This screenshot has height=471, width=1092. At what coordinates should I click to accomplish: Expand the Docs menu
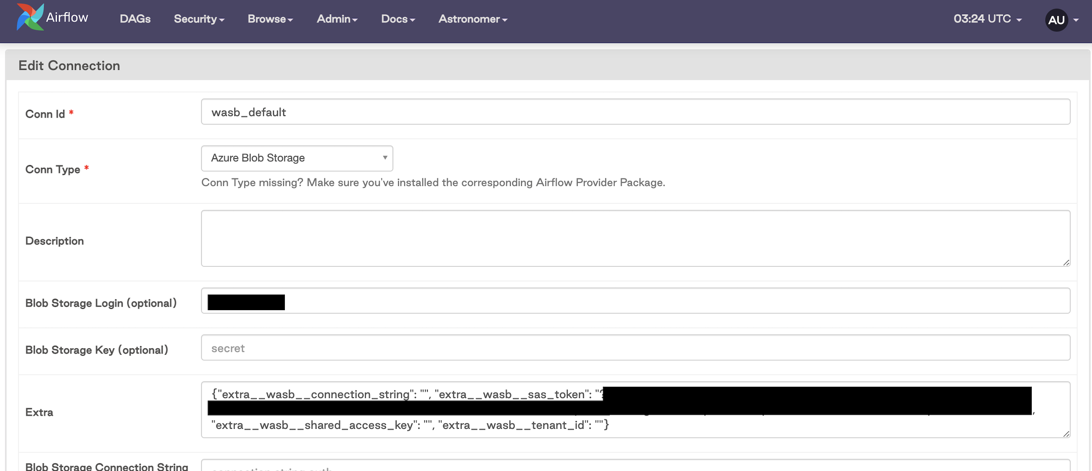[398, 19]
